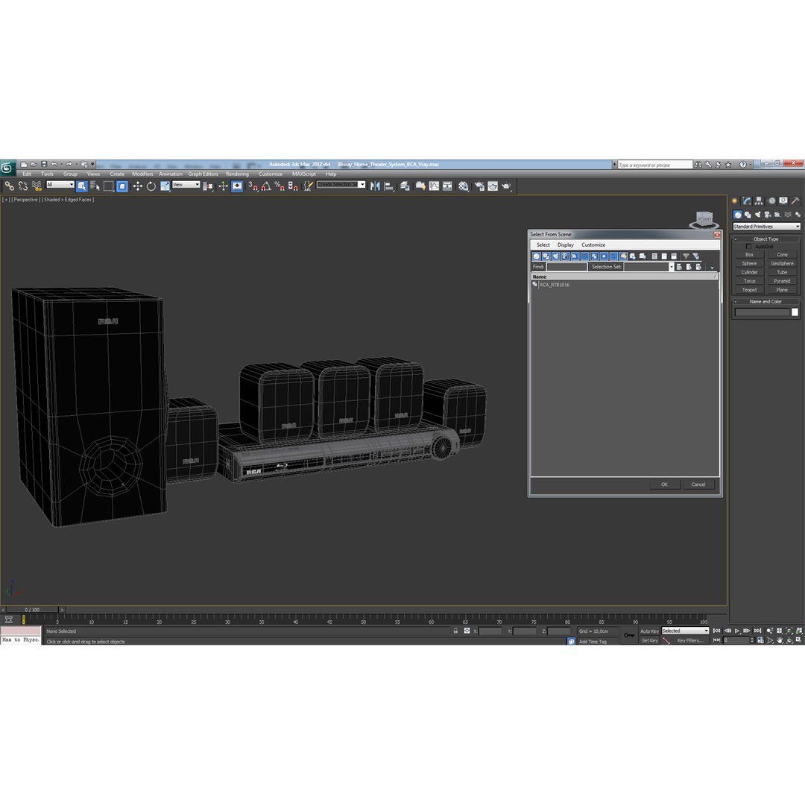This screenshot has width=805, height=805.
Task: Enable the AutoGrid checkbox
Action: pos(748,247)
